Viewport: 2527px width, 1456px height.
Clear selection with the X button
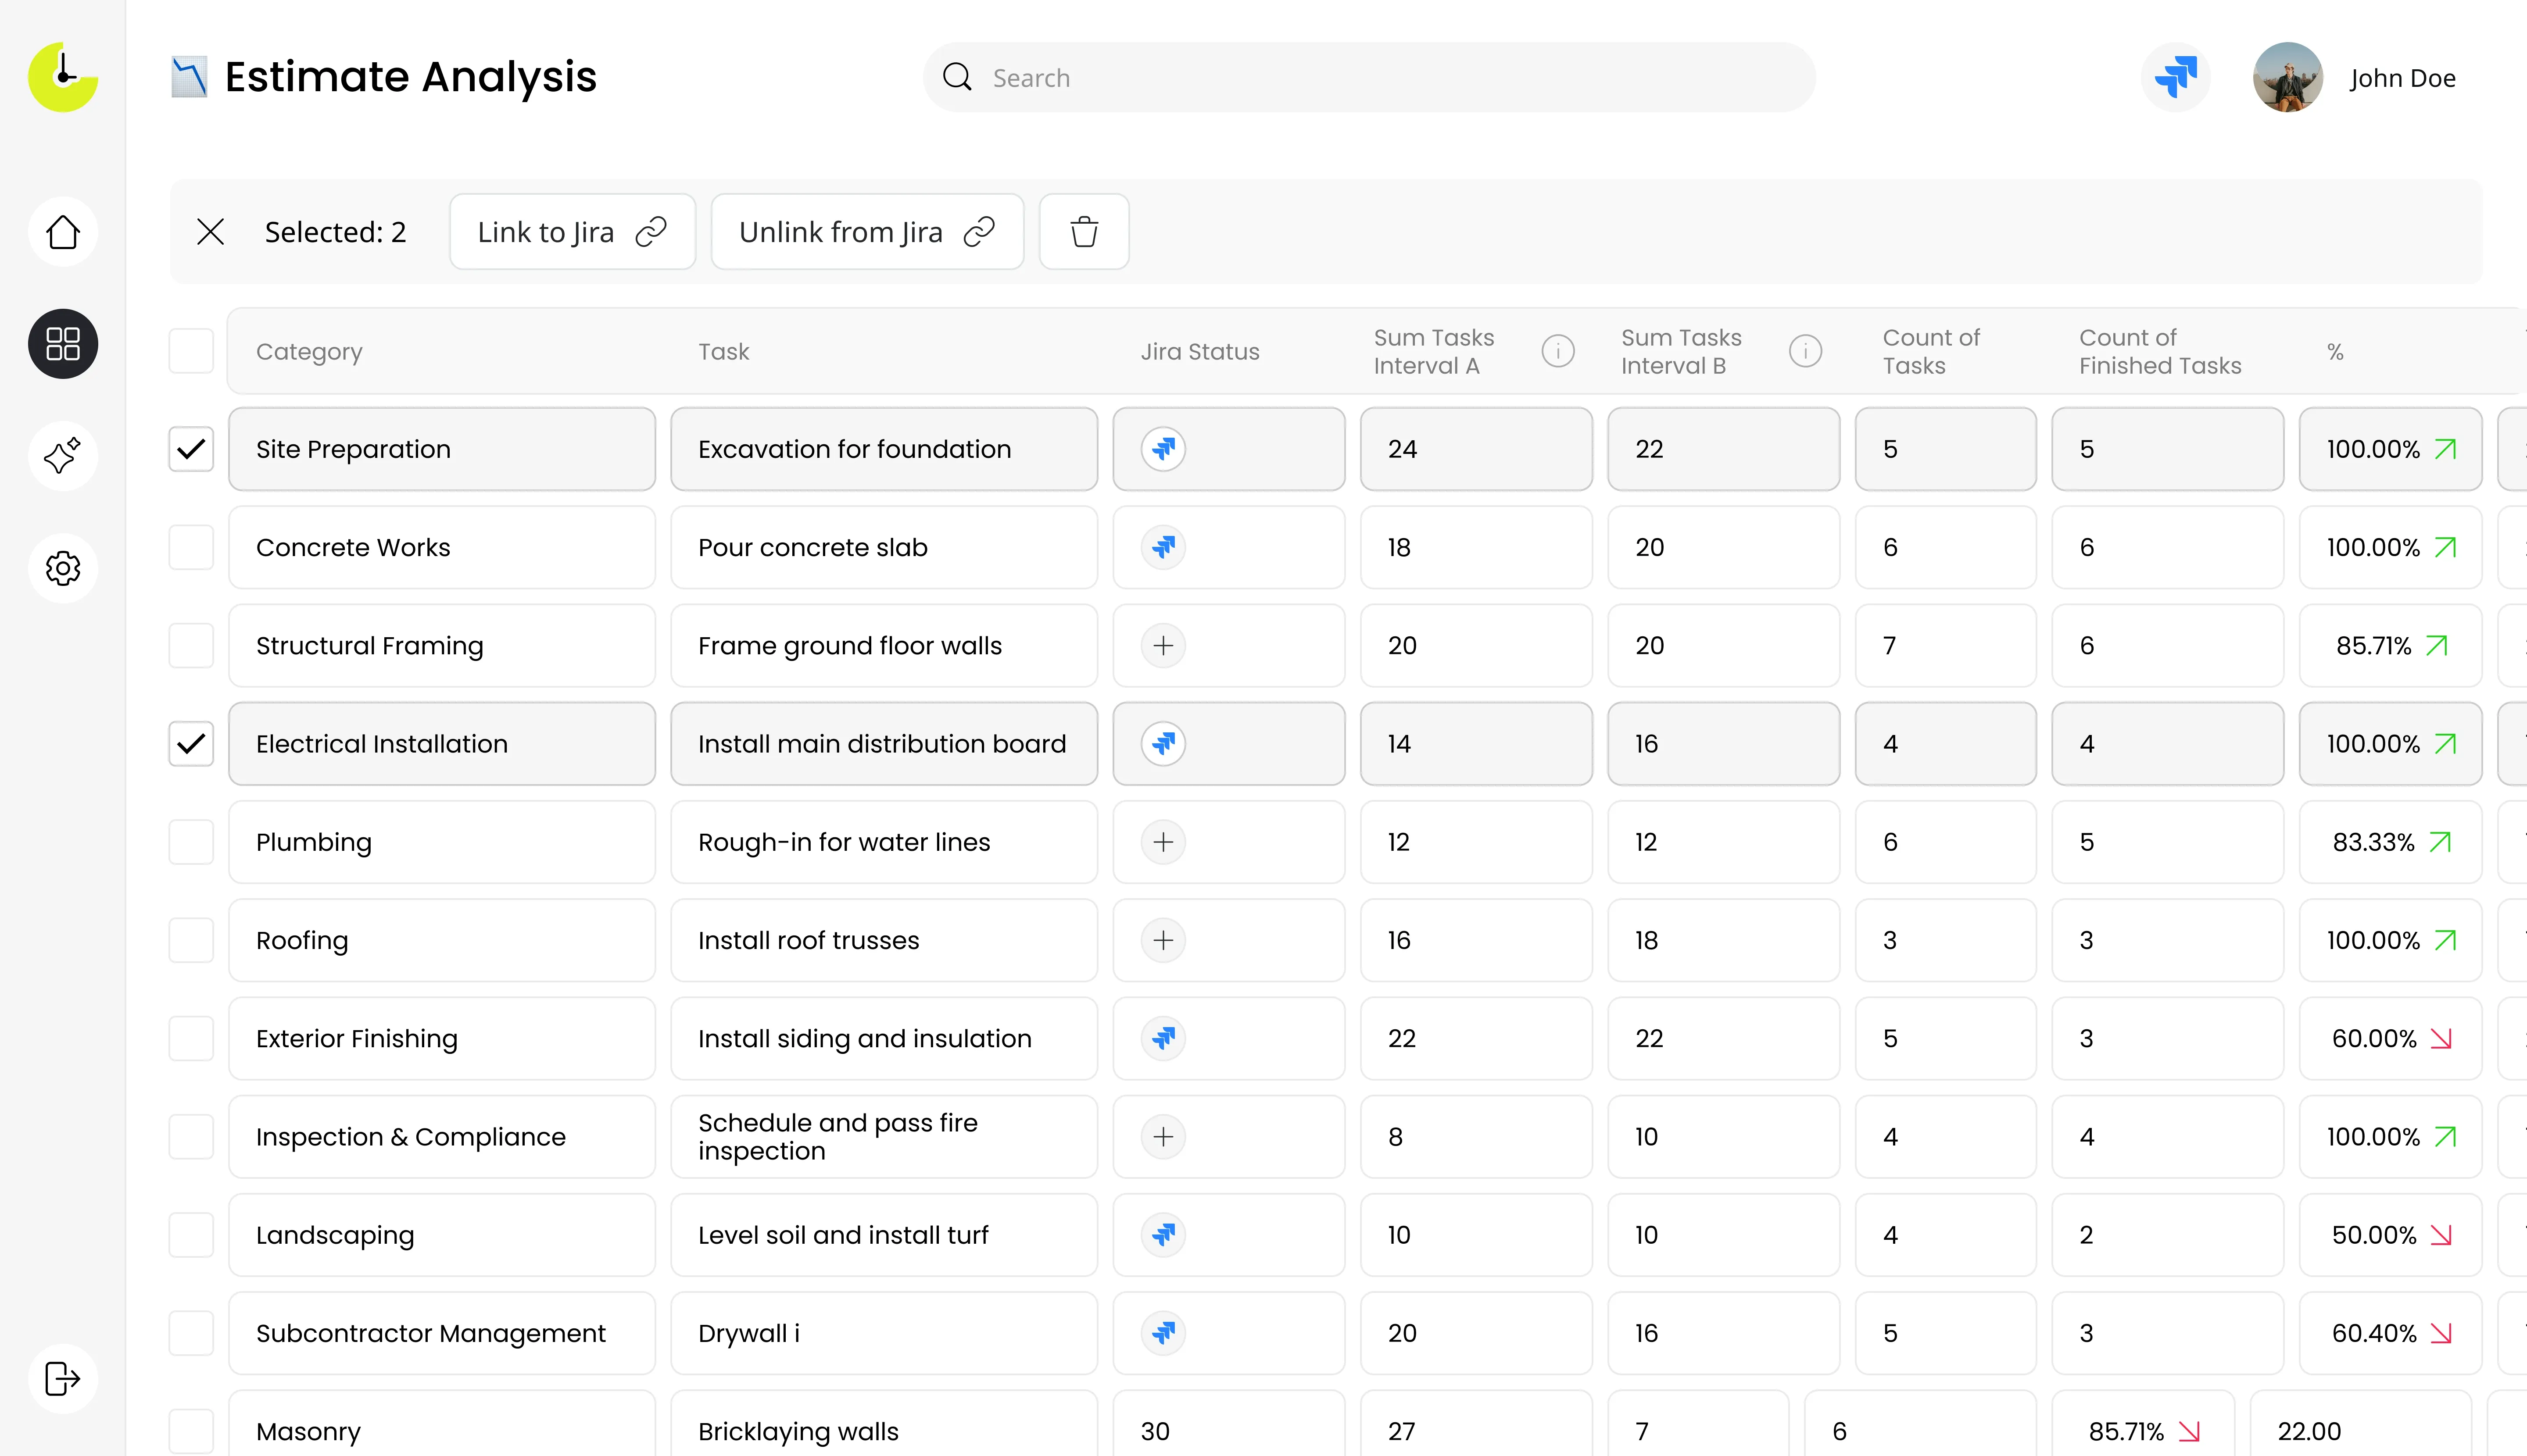(210, 232)
